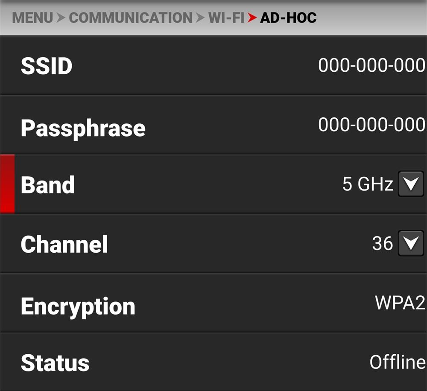Expand the Channel dropdown arrow
Viewport: 427px width, 391px height.
[x=410, y=243]
